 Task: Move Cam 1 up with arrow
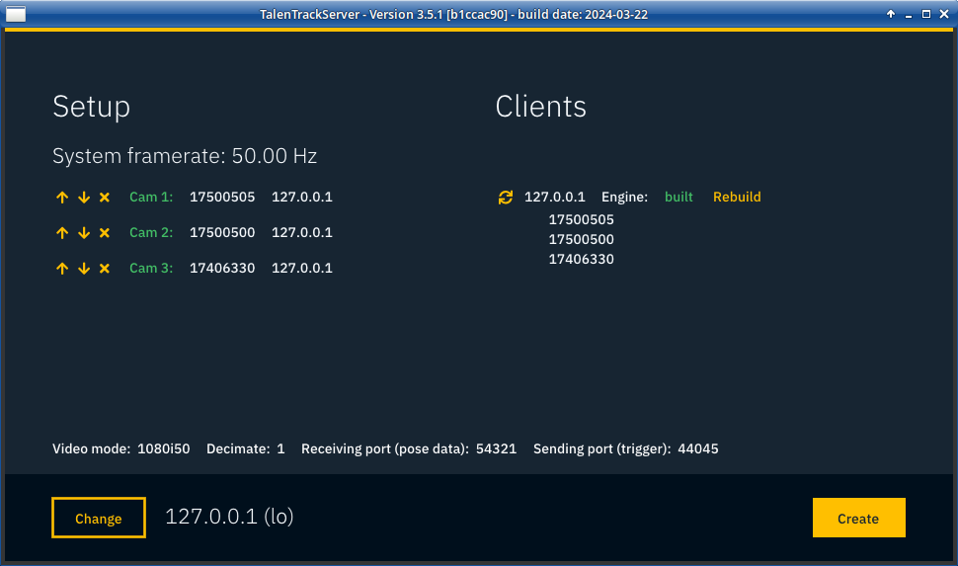[x=62, y=198]
